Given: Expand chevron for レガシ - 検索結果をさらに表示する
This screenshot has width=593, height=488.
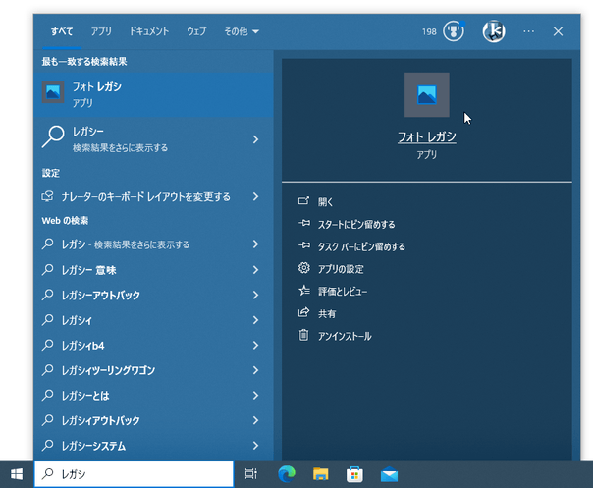Looking at the screenshot, I should [255, 244].
